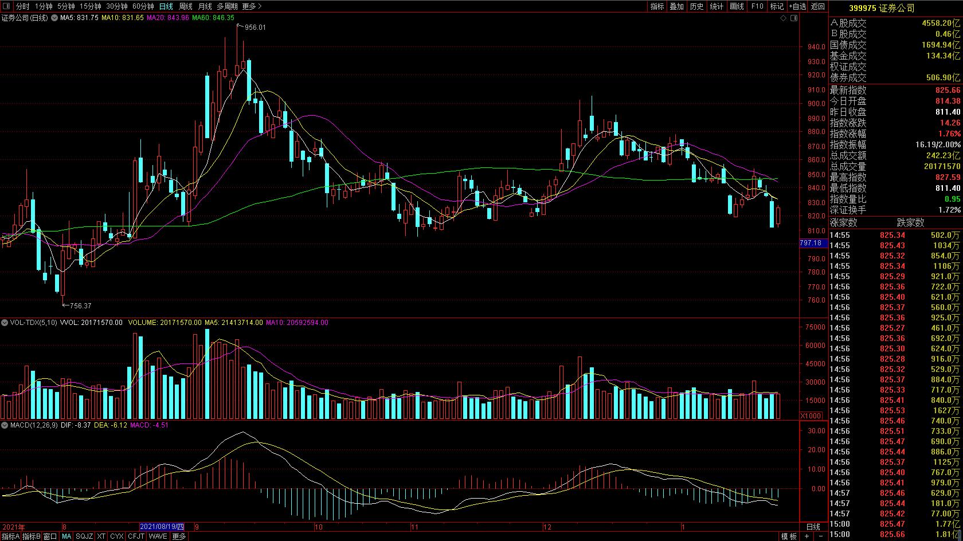Toggle the 窗口 window option
The height and width of the screenshot is (541, 963).
(50, 536)
